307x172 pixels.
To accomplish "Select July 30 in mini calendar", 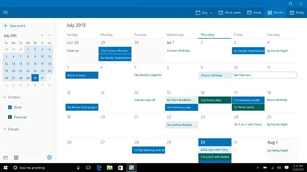I will (x=35, y=78).
